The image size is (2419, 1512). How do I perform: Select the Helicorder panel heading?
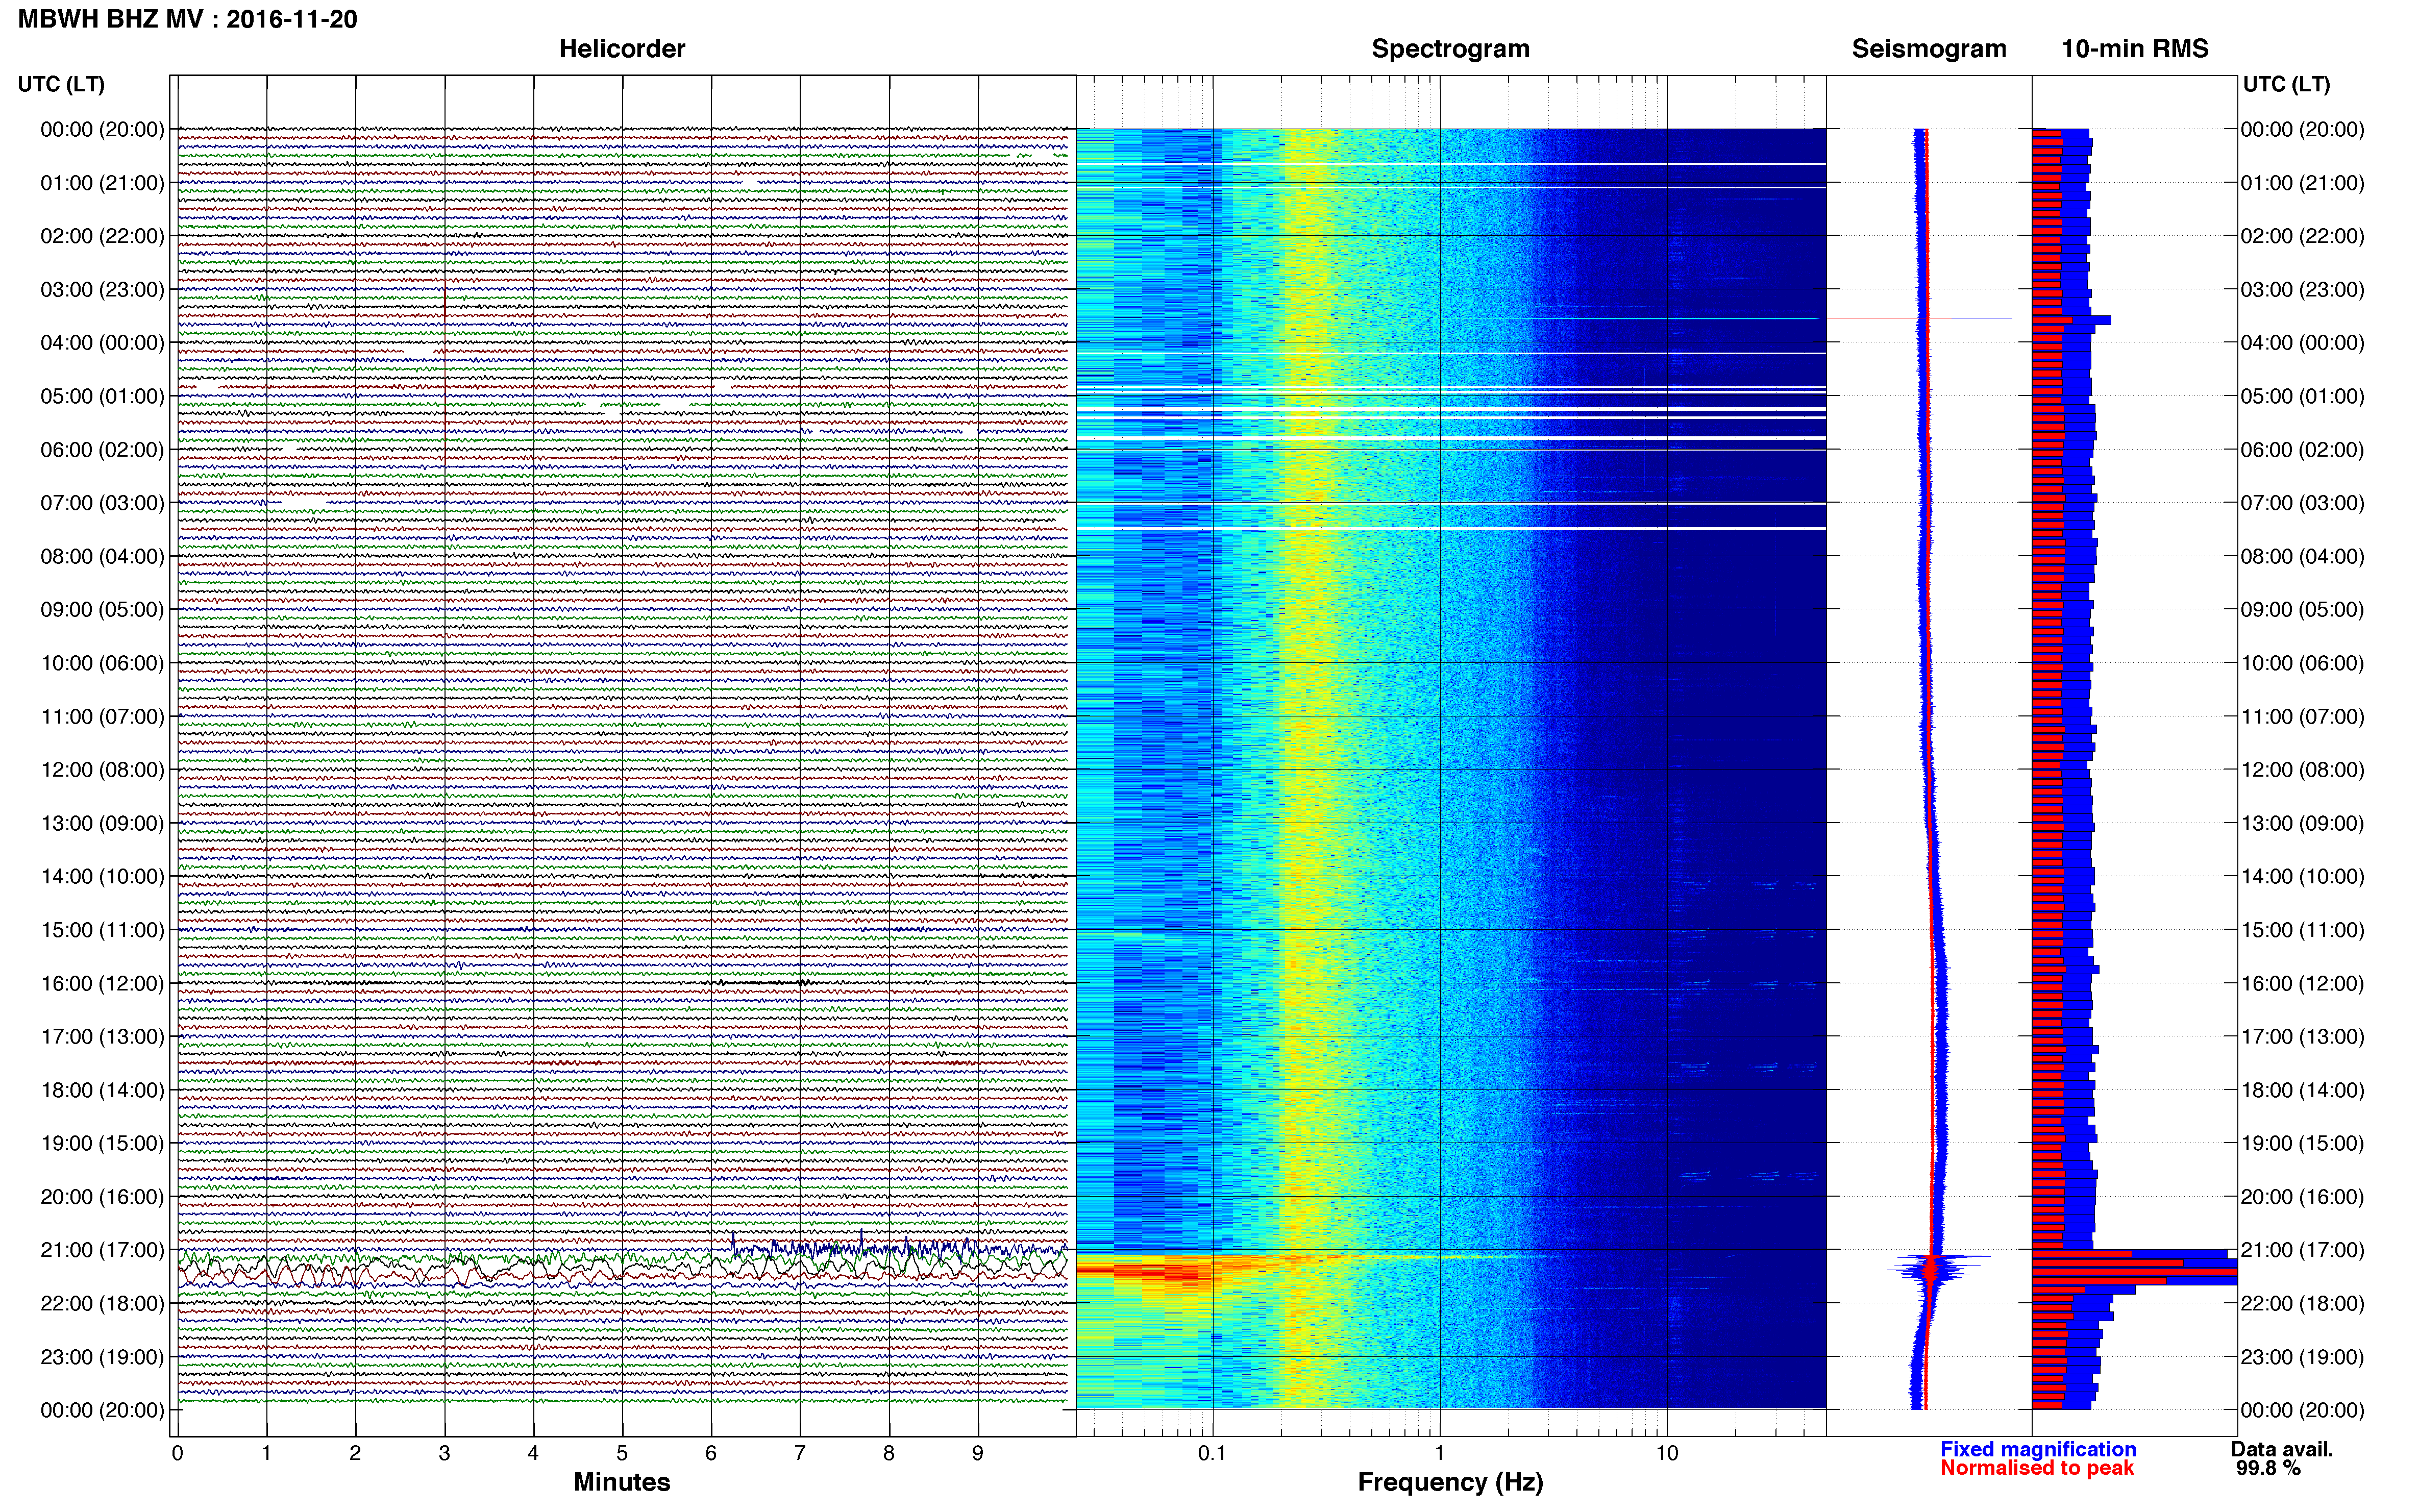[622, 49]
